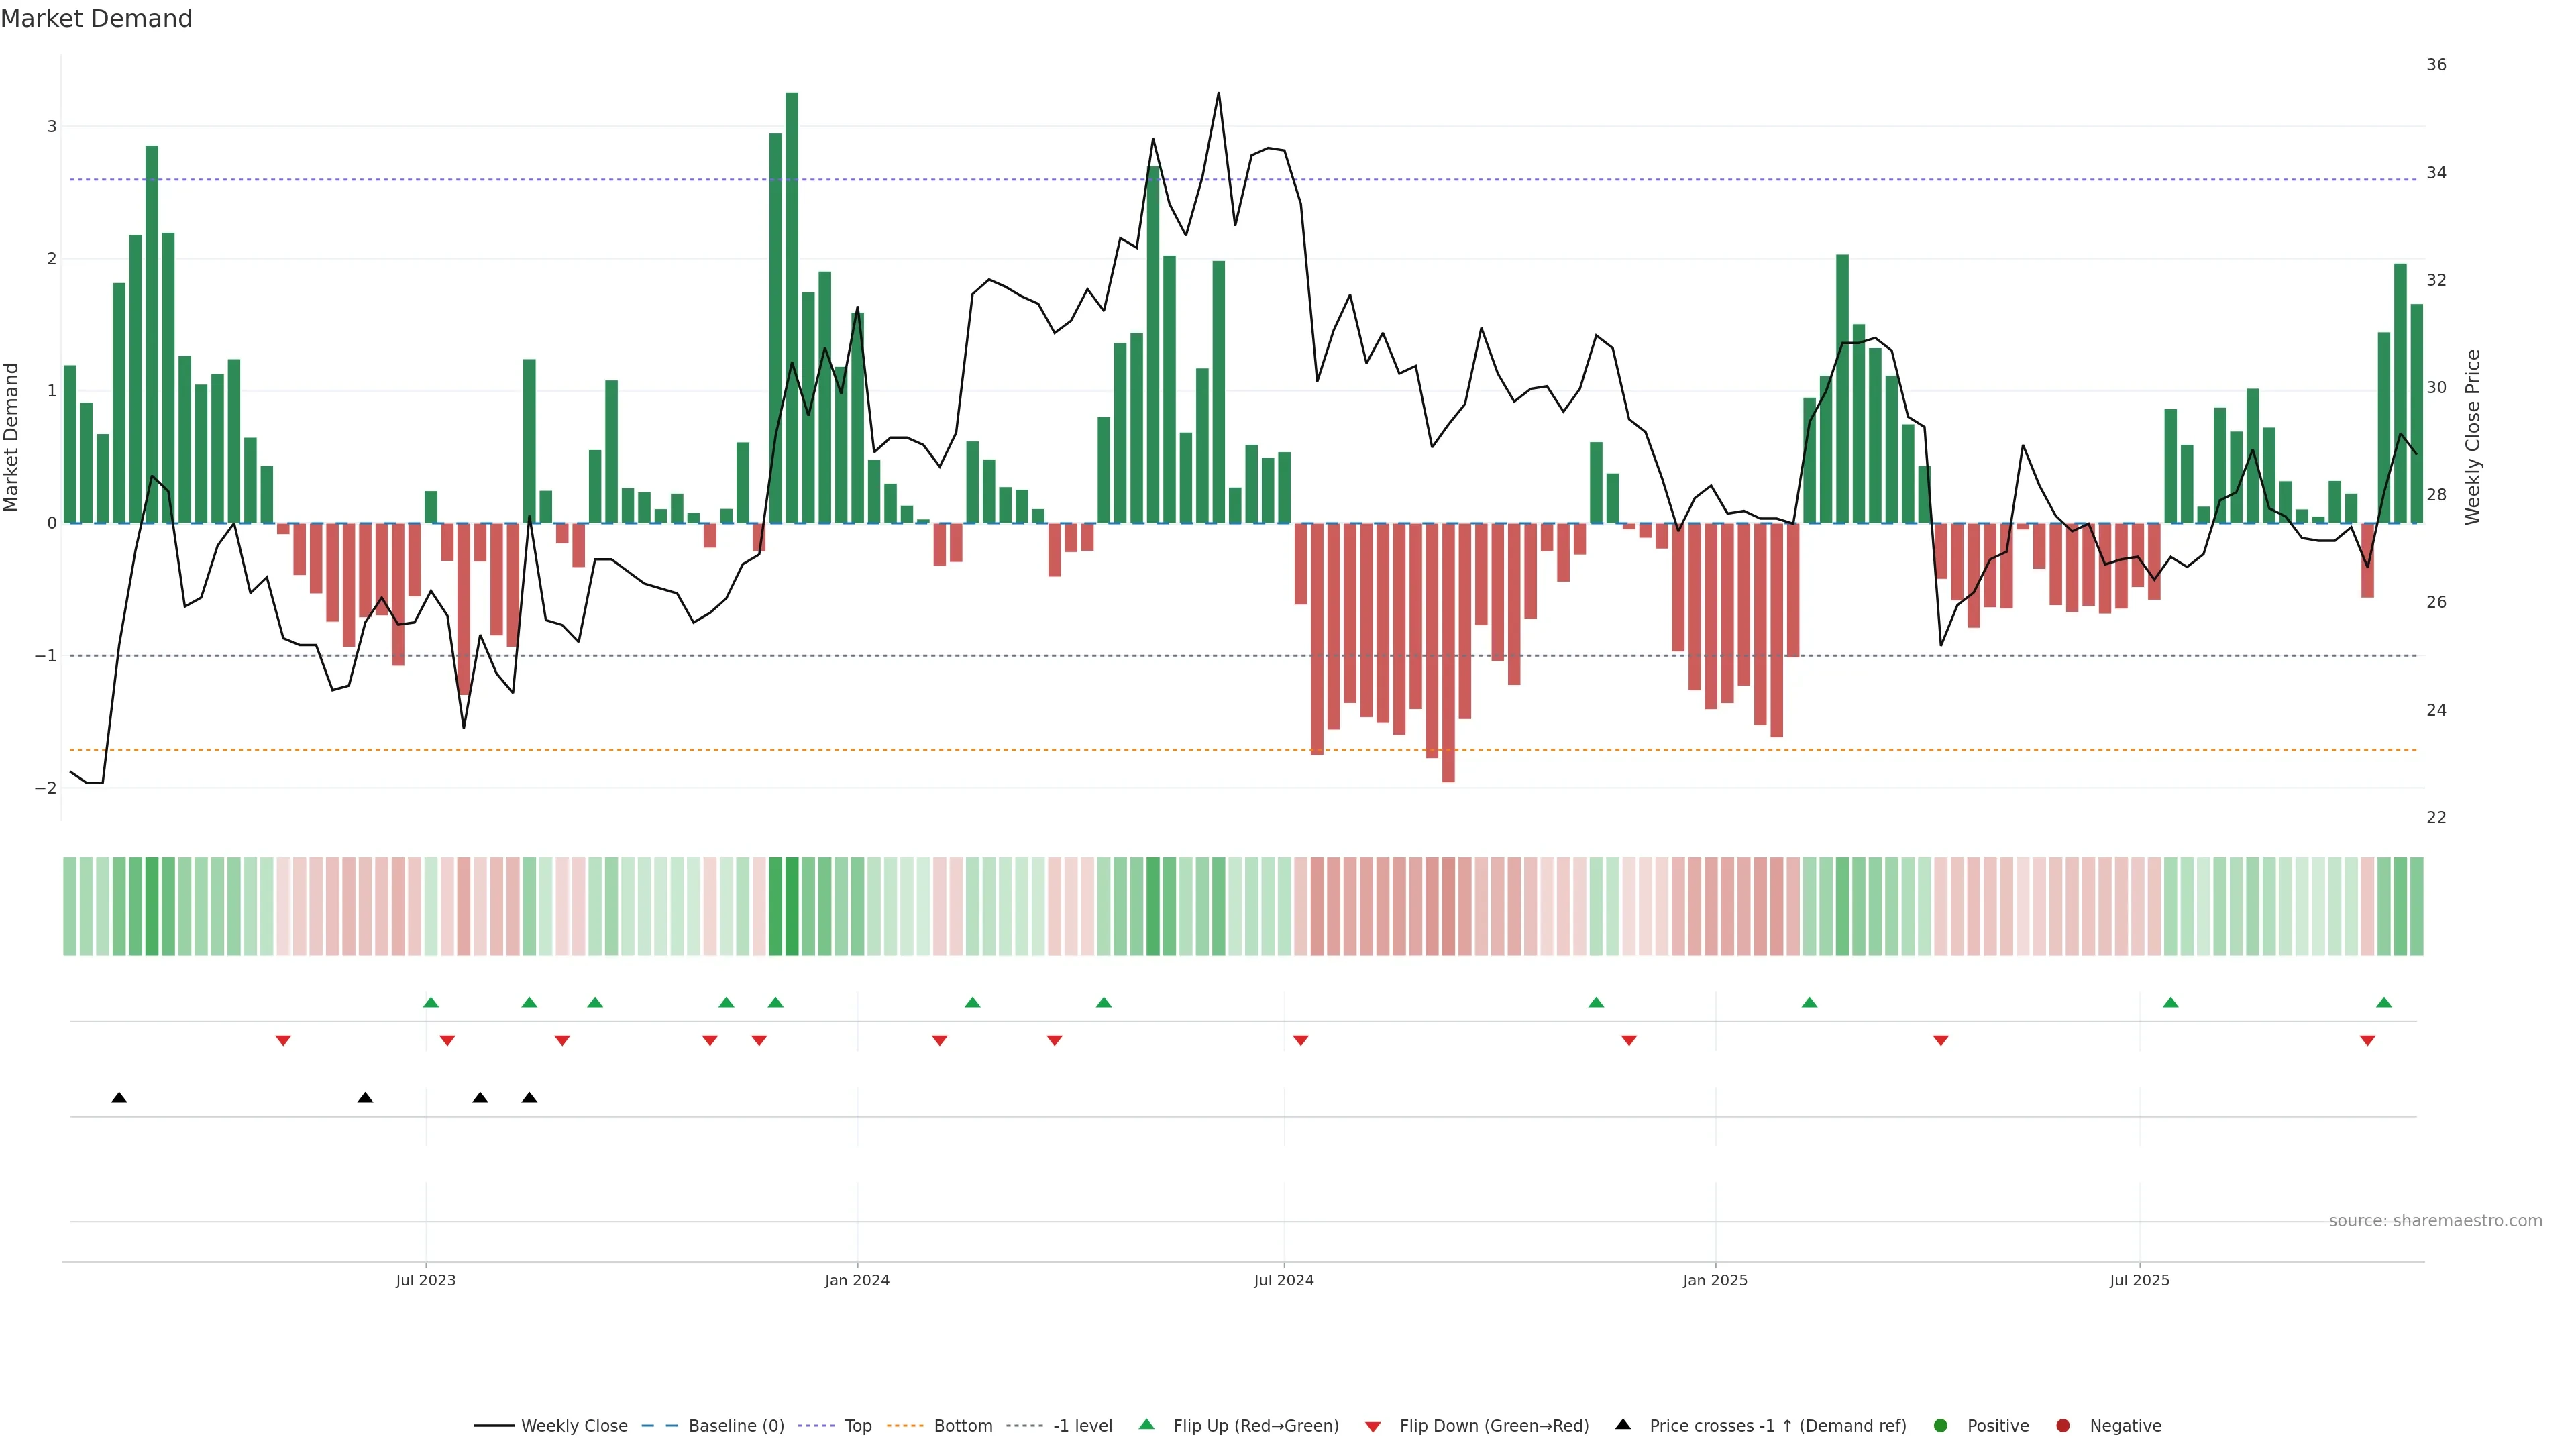Click the first red flip-down triangle marker
This screenshot has height=1449, width=2576.
(x=283, y=1041)
